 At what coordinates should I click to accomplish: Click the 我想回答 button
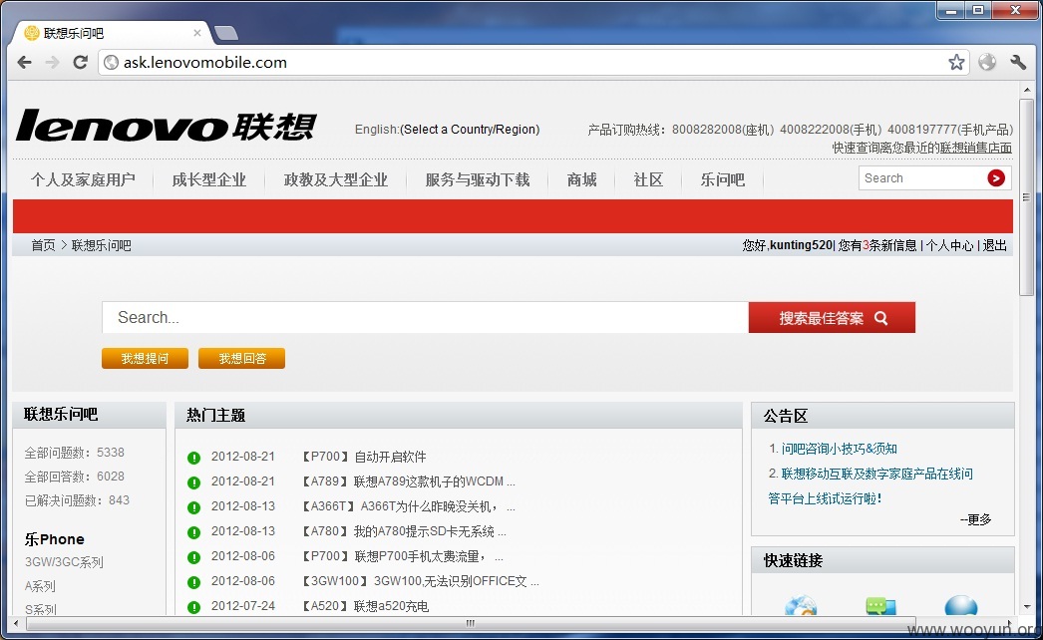click(242, 359)
